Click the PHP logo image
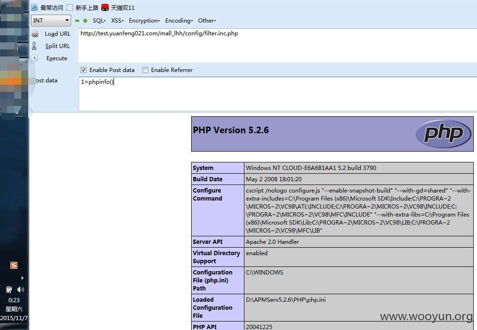This screenshot has height=330, width=477. [443, 134]
